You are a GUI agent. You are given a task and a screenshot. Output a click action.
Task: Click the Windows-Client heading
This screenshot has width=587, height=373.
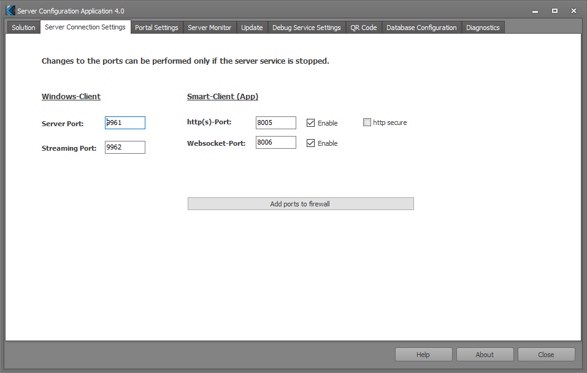71,96
